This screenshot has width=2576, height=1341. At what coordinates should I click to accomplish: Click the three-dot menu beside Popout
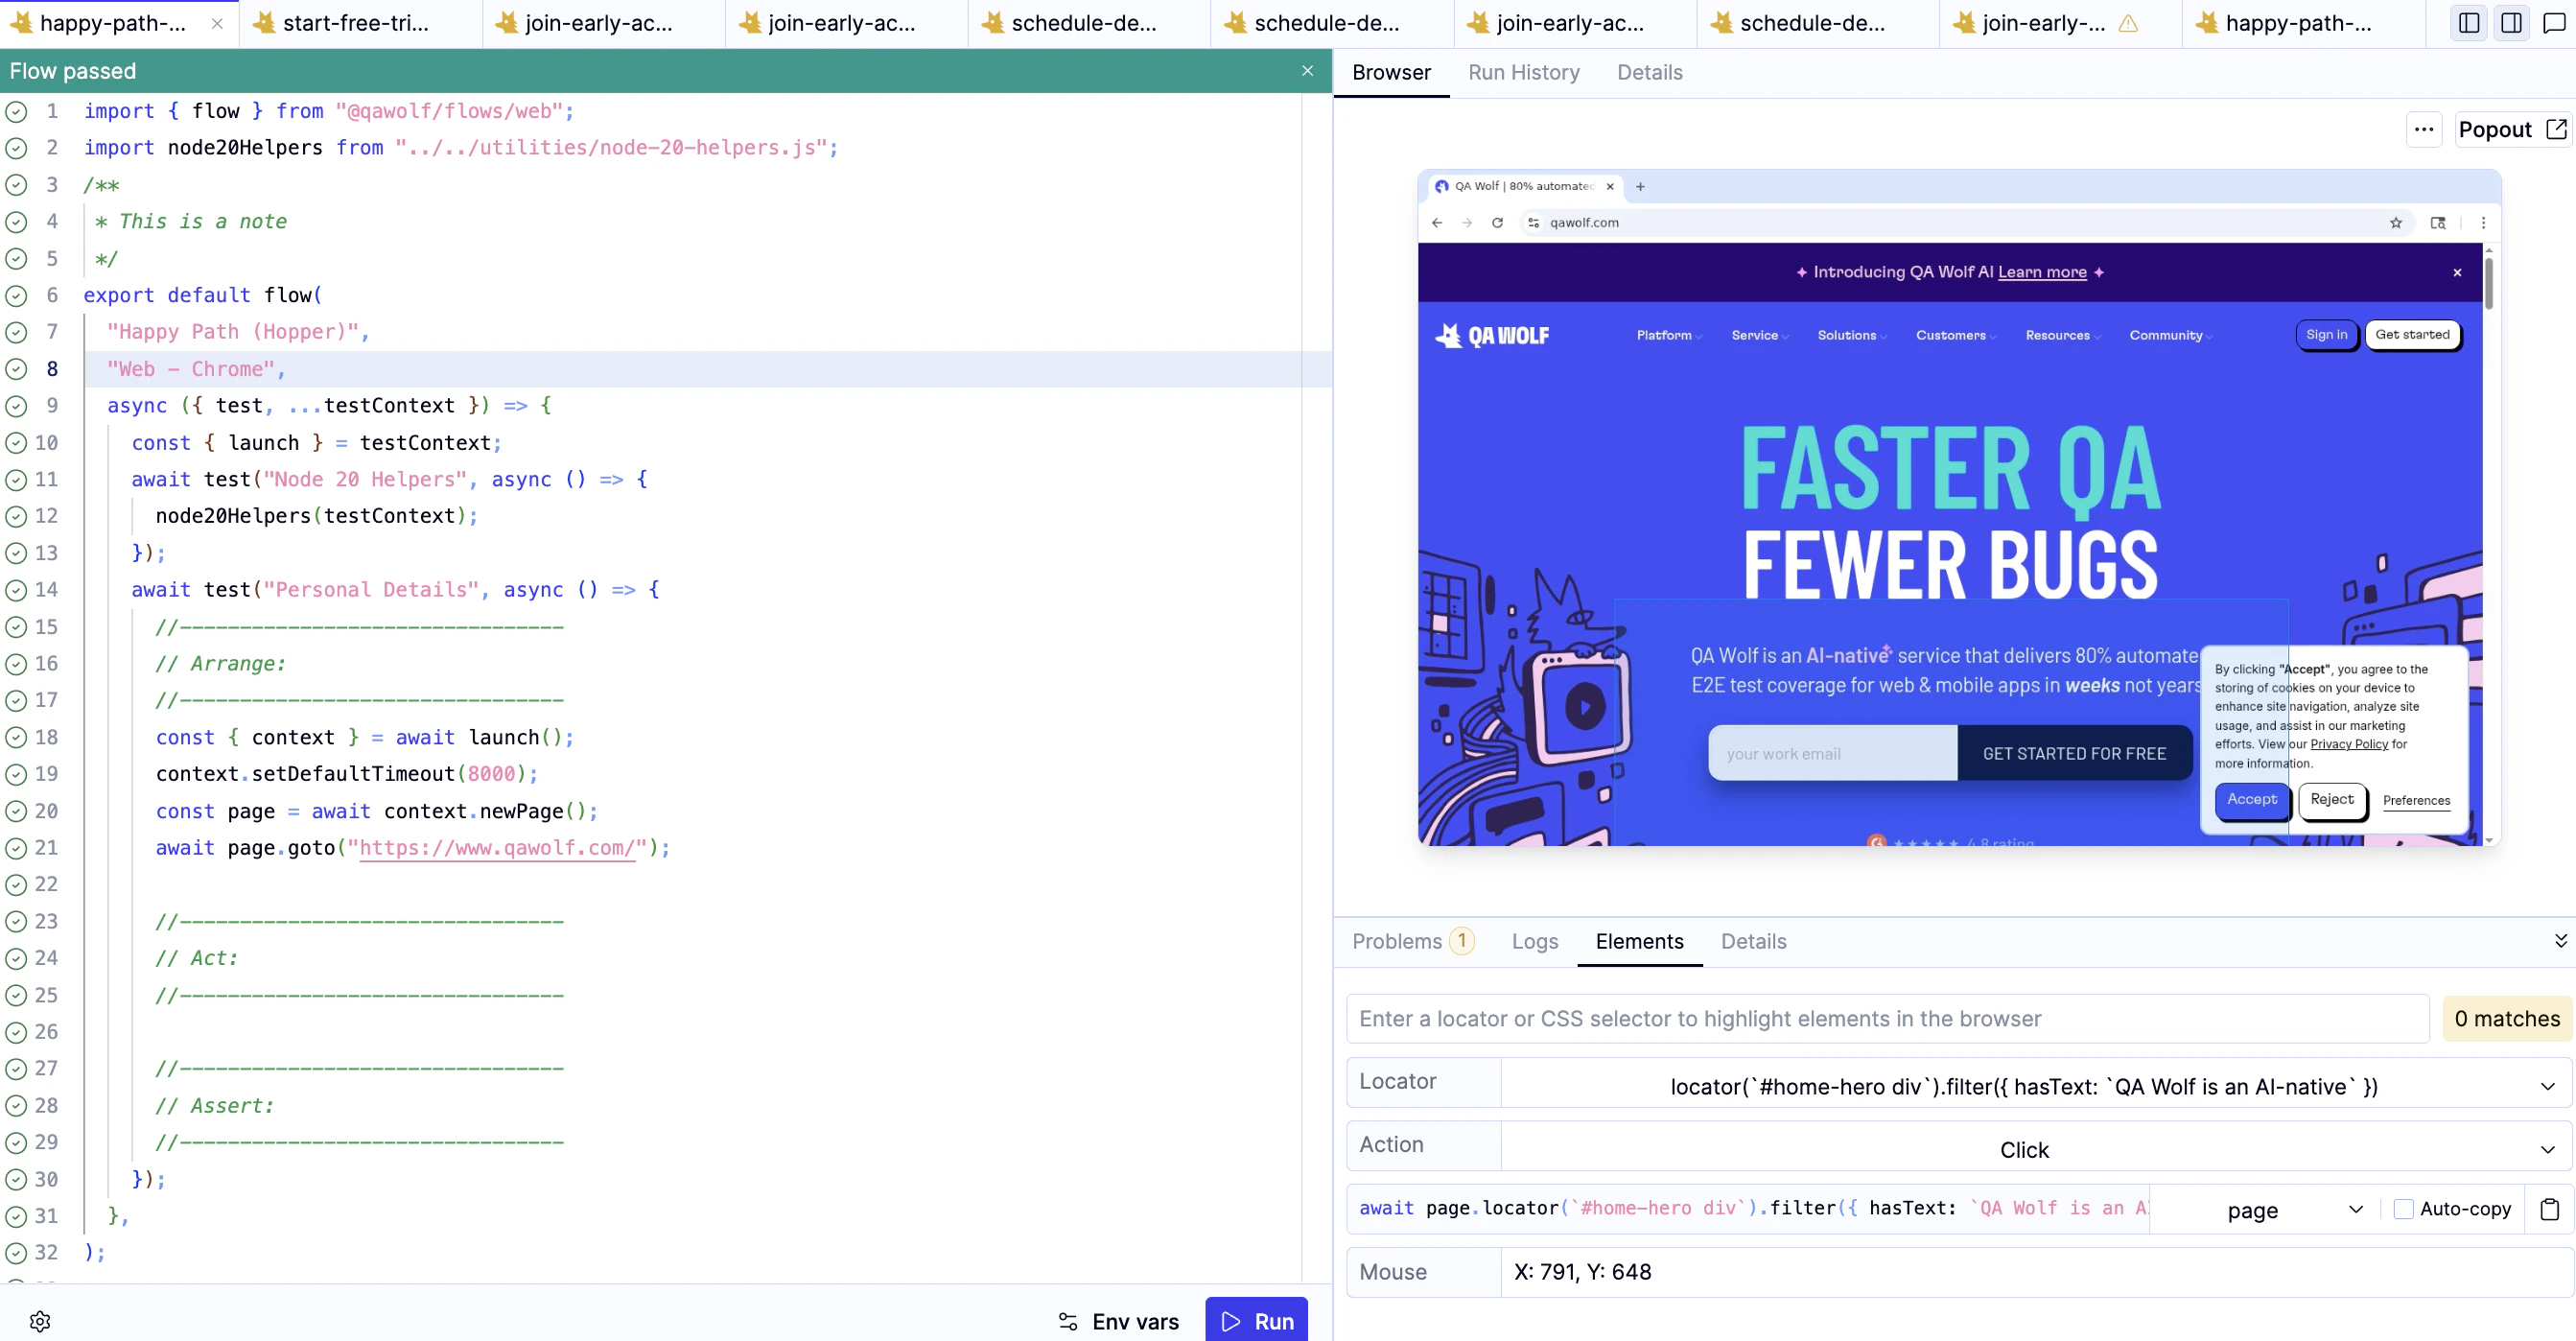(x=2424, y=129)
